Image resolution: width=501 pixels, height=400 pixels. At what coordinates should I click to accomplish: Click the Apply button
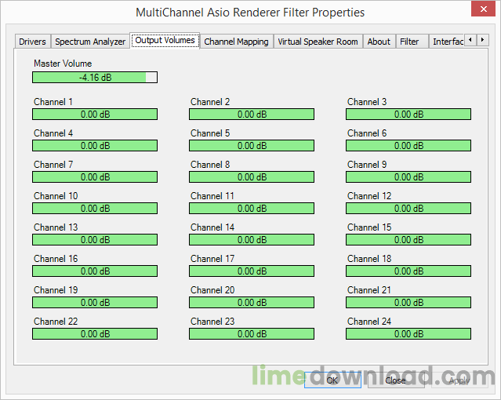click(x=459, y=380)
